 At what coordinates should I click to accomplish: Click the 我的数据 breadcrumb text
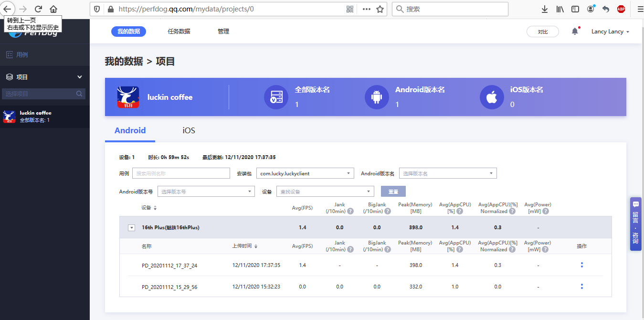tap(124, 61)
